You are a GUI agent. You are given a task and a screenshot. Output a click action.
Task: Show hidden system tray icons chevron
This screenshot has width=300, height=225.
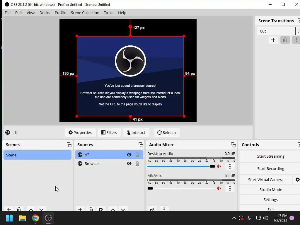coord(234,218)
